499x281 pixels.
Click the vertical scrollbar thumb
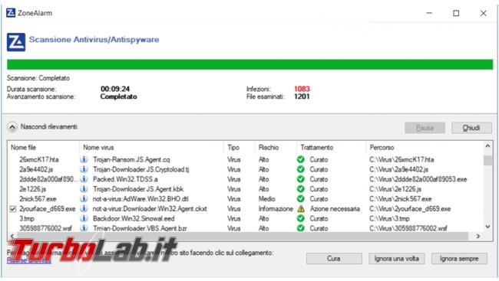tap(487, 160)
